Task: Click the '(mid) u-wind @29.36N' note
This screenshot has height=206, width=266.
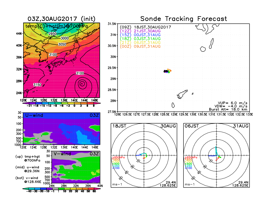Action: coord(27,169)
